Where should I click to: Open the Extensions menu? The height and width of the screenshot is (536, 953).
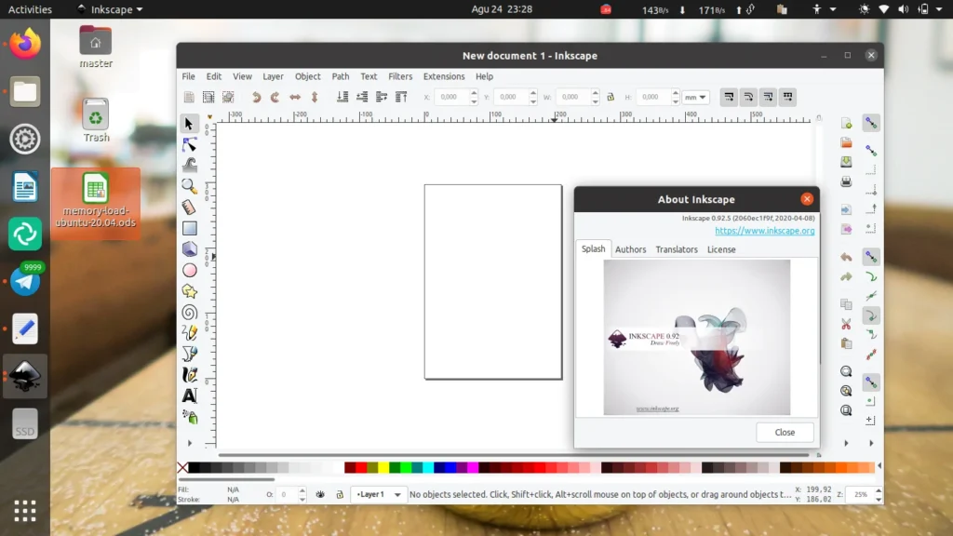444,76
